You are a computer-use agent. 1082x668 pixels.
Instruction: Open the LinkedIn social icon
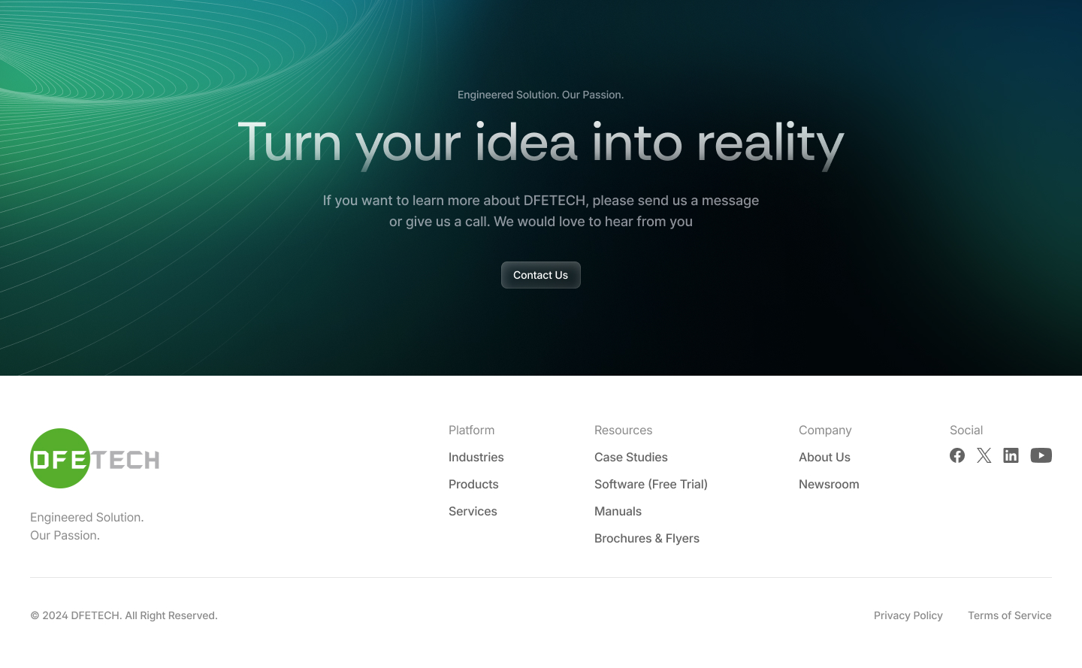point(1011,455)
